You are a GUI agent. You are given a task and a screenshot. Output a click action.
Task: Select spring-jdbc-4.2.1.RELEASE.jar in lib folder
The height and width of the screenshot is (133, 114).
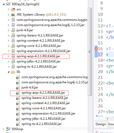coord(44,119)
